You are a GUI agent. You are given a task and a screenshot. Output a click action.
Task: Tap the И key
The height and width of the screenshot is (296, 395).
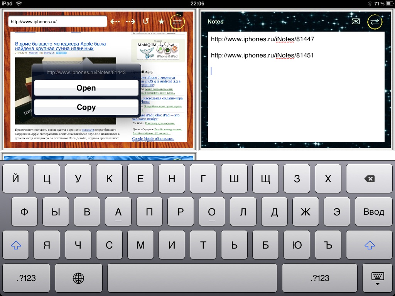[172, 245]
